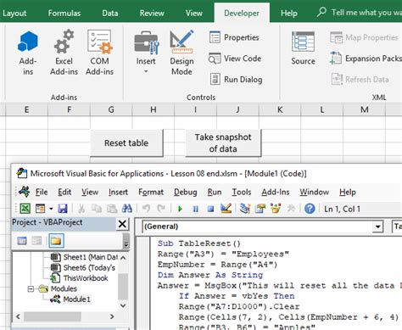The height and width of the screenshot is (330, 402).
Task: Open Project Explorer toolbar icon
Action: coord(245,209)
